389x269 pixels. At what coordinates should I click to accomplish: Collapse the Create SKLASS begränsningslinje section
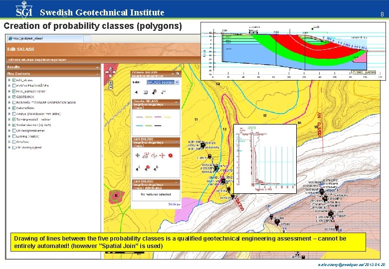coord(176,102)
